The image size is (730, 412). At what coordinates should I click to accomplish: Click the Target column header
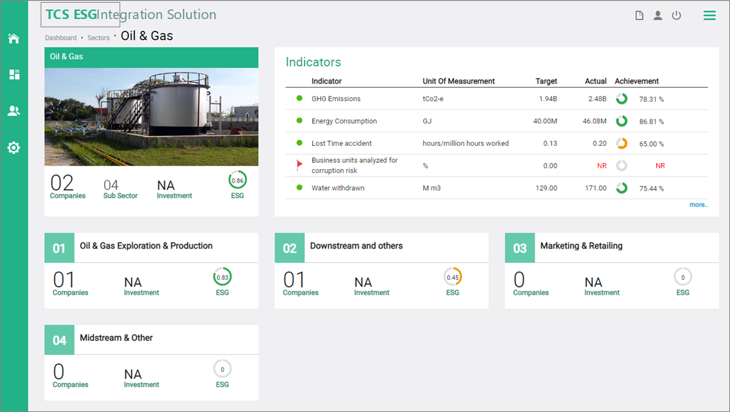tap(546, 81)
